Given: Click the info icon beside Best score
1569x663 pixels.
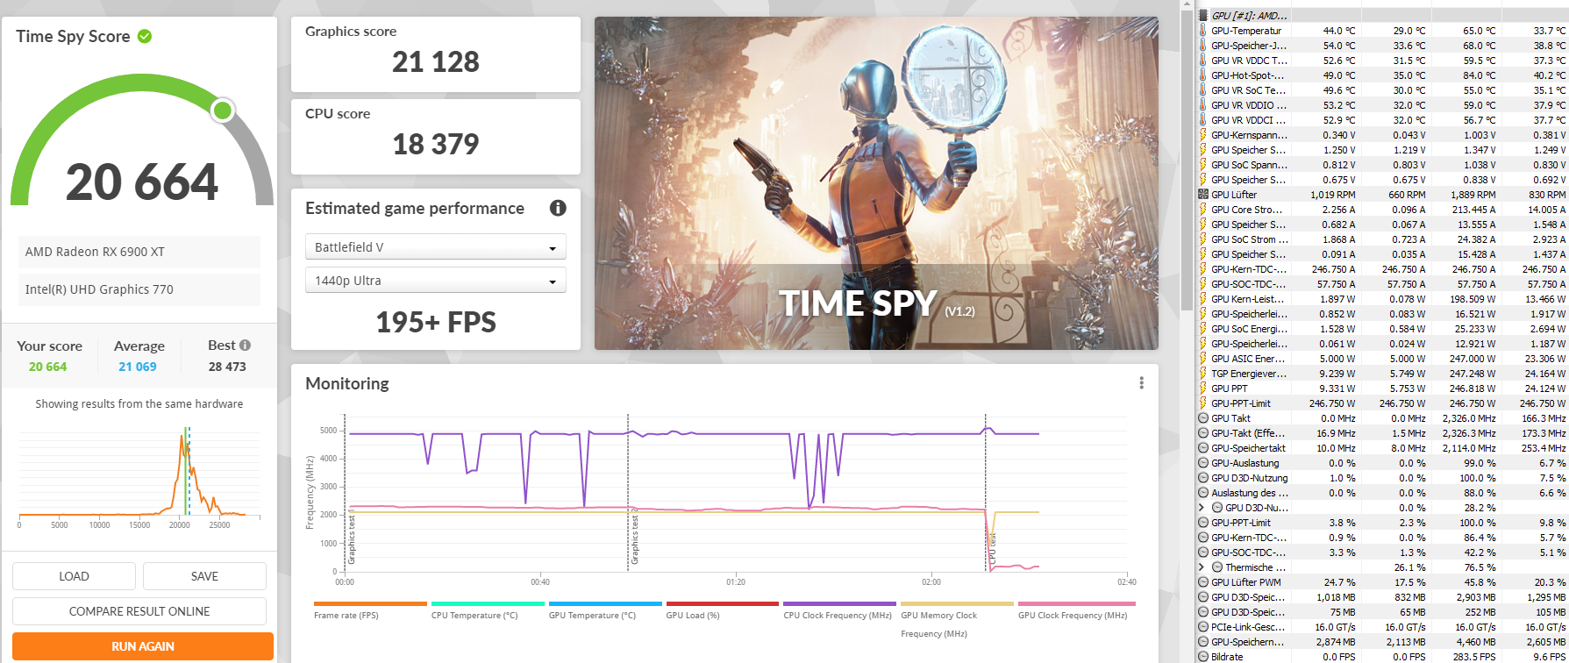Looking at the screenshot, I should pos(245,346).
